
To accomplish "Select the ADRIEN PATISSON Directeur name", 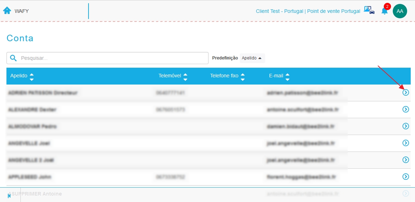I will 43,93.
